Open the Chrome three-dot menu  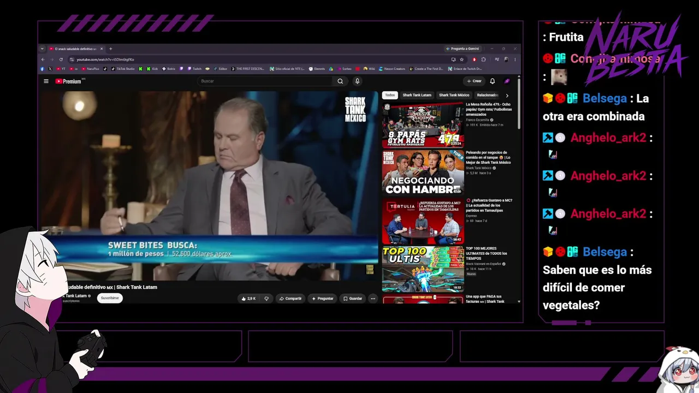click(x=515, y=59)
